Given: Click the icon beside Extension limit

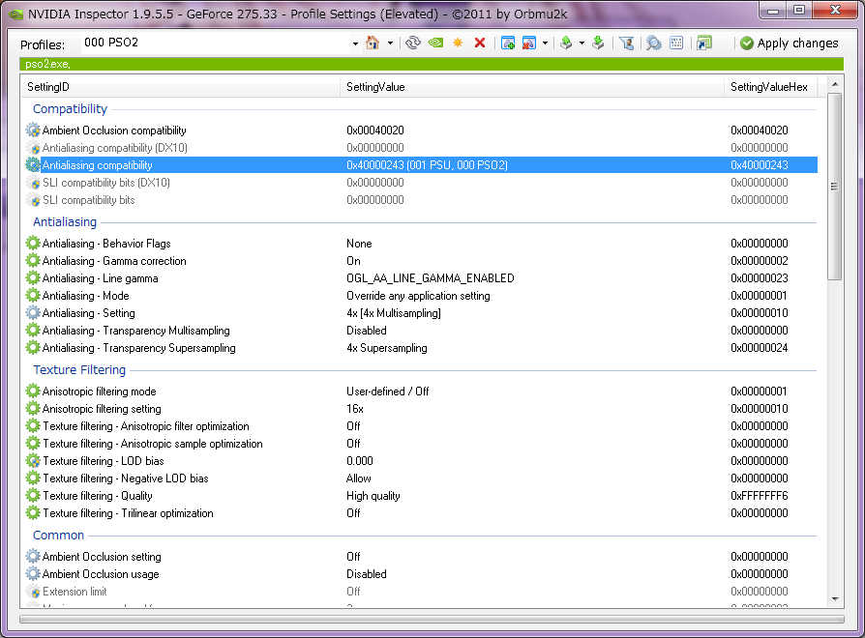Looking at the screenshot, I should (x=34, y=592).
